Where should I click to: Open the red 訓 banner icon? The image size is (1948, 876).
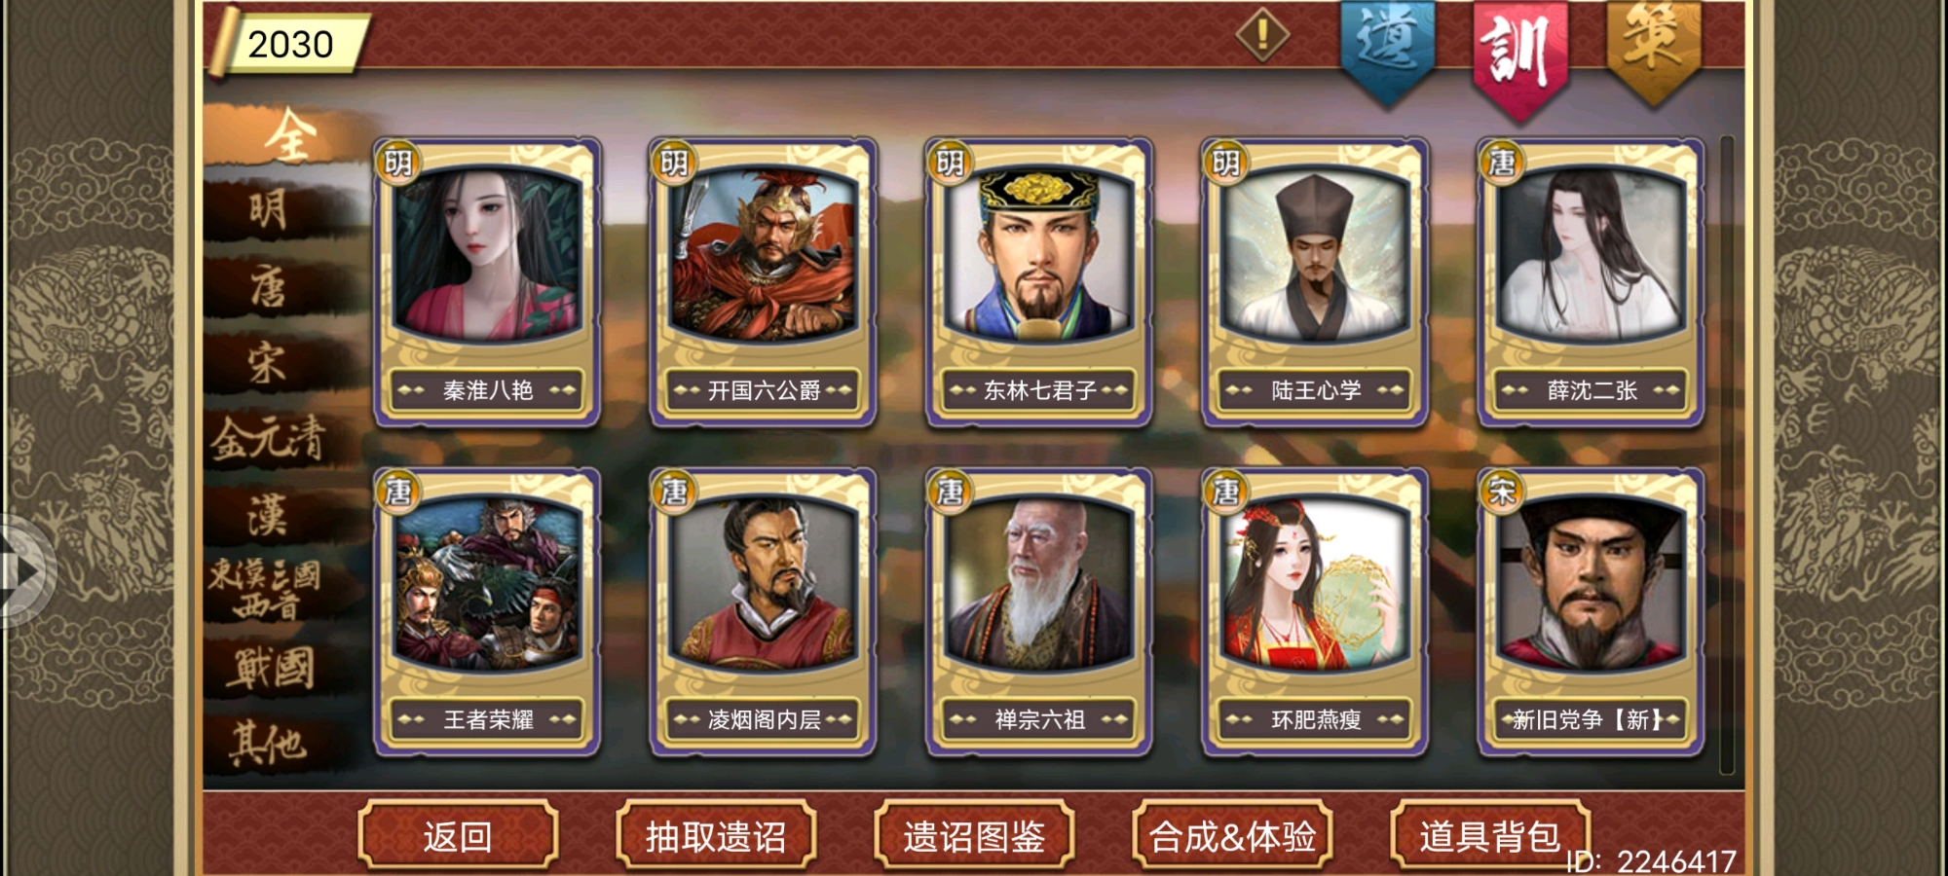point(1519,56)
